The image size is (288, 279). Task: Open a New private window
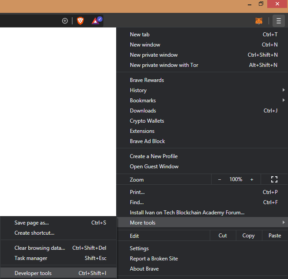(x=202, y=55)
